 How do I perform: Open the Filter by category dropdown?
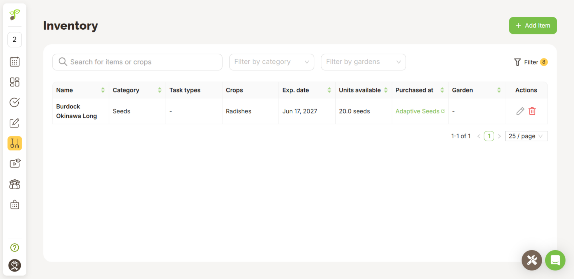point(271,62)
